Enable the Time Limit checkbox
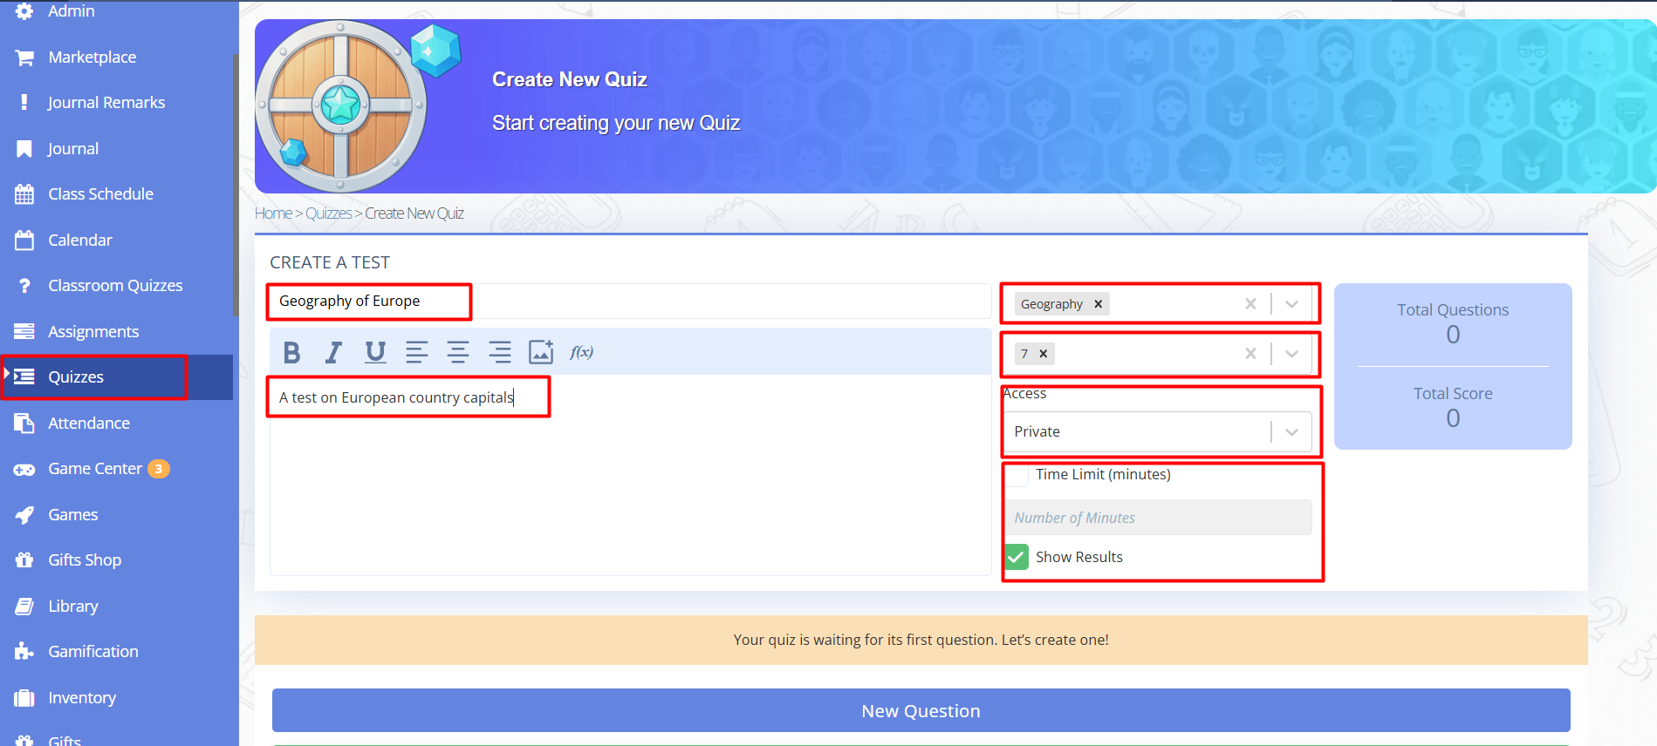 [x=1017, y=475]
